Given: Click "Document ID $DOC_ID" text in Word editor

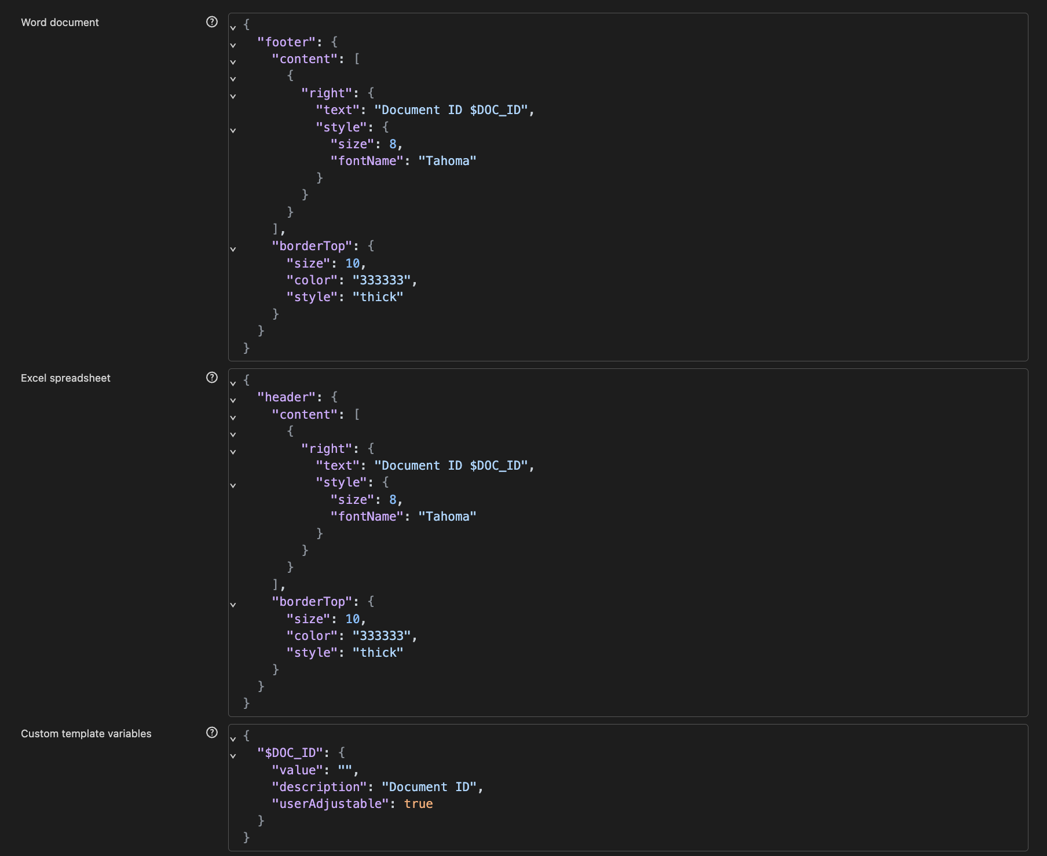Looking at the screenshot, I should (451, 110).
